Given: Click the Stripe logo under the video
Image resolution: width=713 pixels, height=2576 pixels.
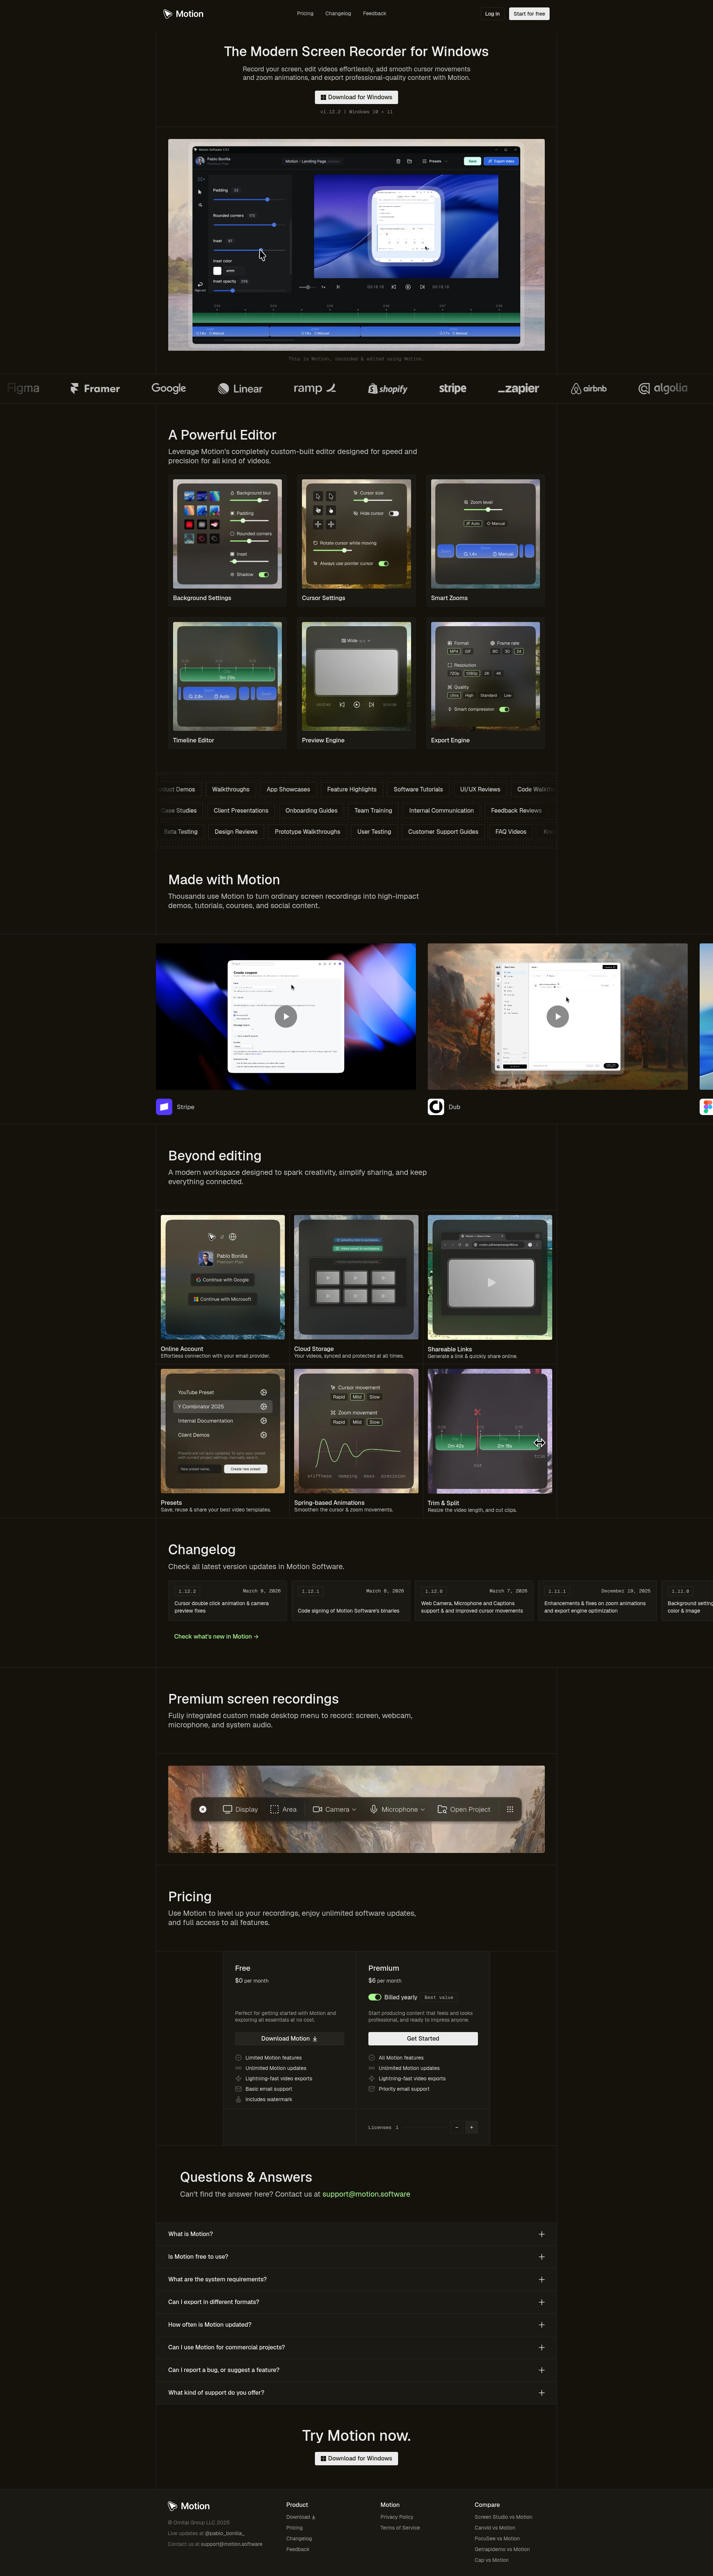Looking at the screenshot, I should (164, 1106).
